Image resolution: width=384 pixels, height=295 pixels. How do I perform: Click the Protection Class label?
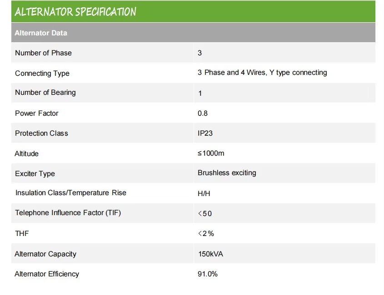(41, 133)
